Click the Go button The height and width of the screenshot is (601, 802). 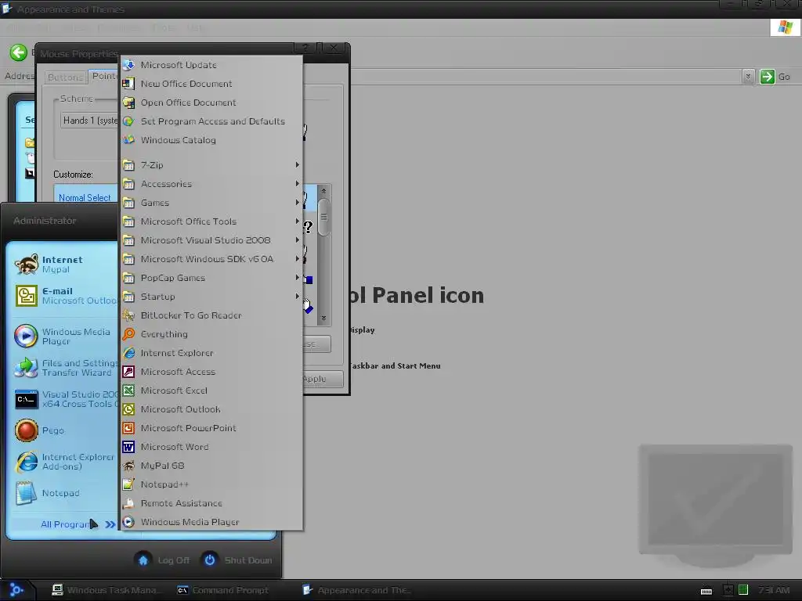click(x=775, y=77)
